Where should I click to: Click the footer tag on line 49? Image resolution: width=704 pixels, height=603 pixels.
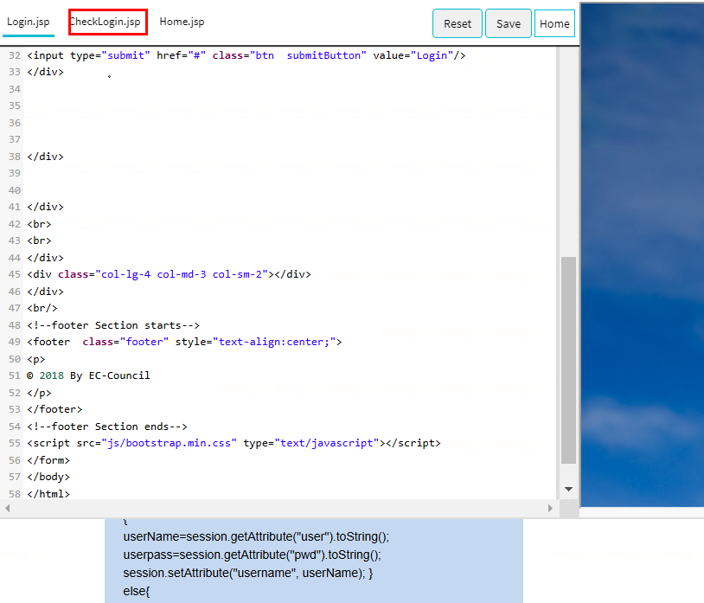184,342
